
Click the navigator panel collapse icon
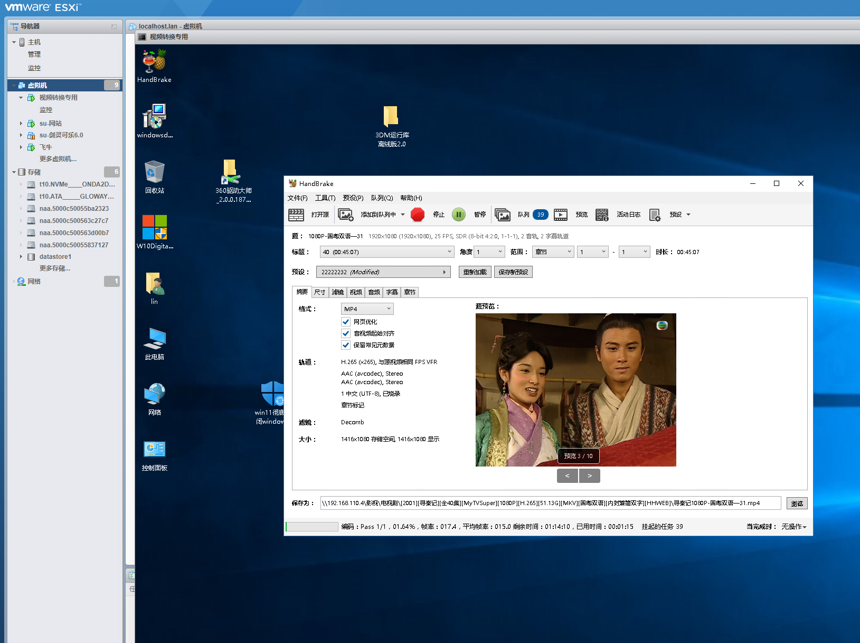coord(114,26)
